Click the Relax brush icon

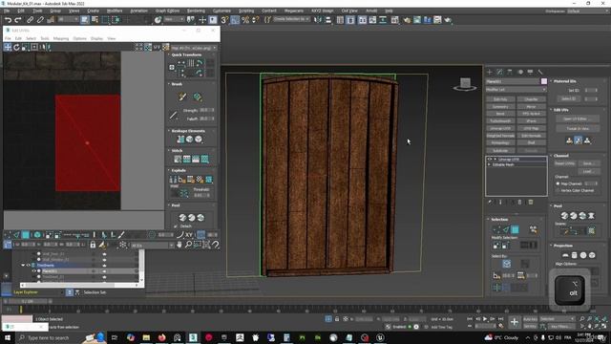[x=198, y=97]
